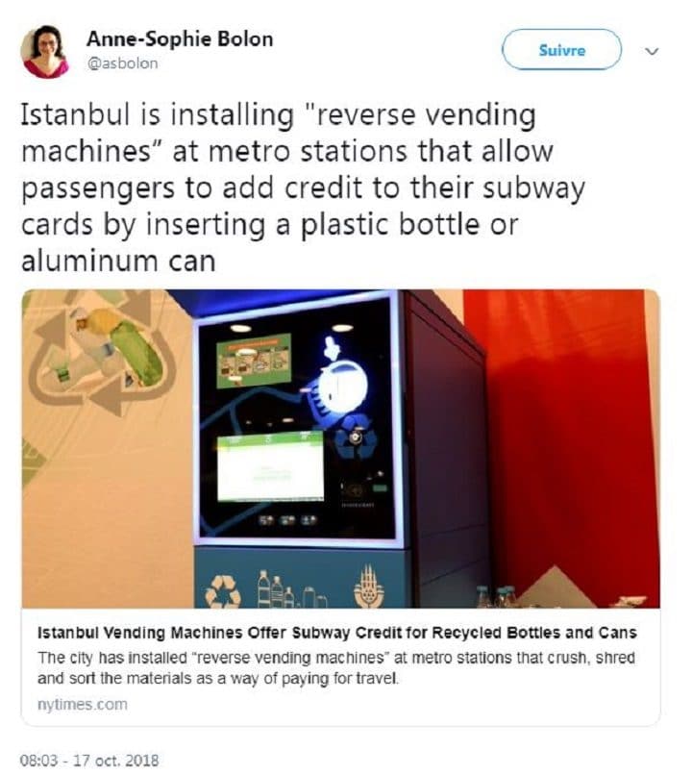The height and width of the screenshot is (774, 692).
Task: Click the blue recycling logo beside the screen
Action: click(356, 437)
